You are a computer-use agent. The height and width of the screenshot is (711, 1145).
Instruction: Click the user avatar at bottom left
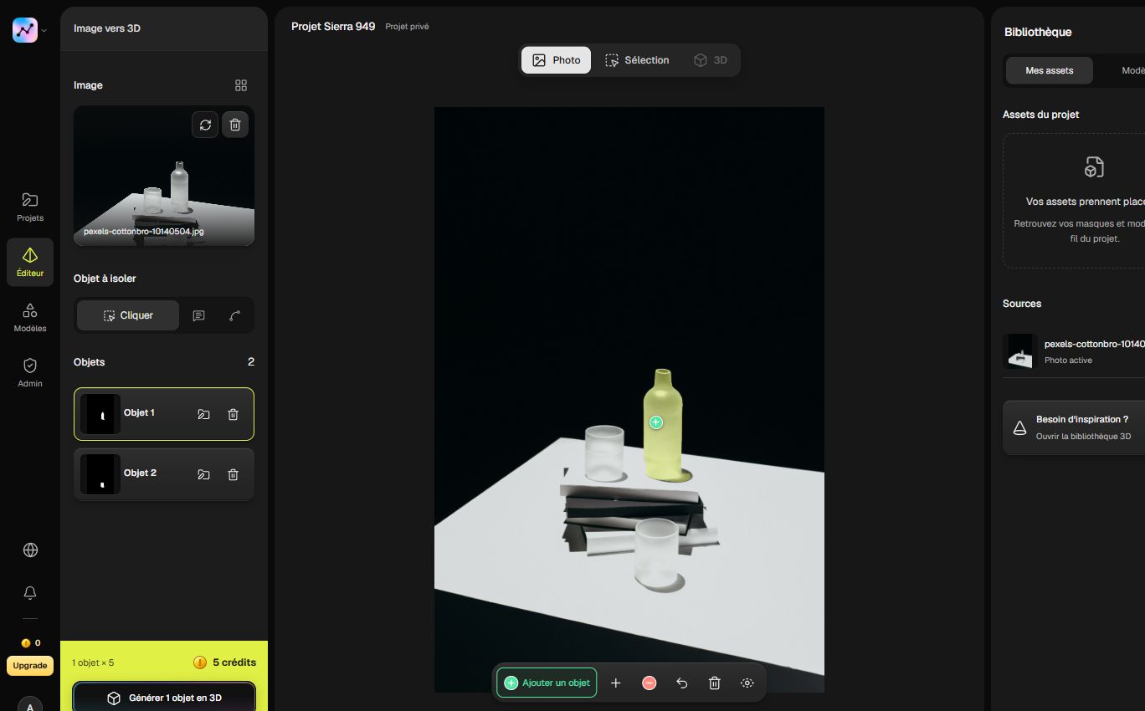point(30,705)
